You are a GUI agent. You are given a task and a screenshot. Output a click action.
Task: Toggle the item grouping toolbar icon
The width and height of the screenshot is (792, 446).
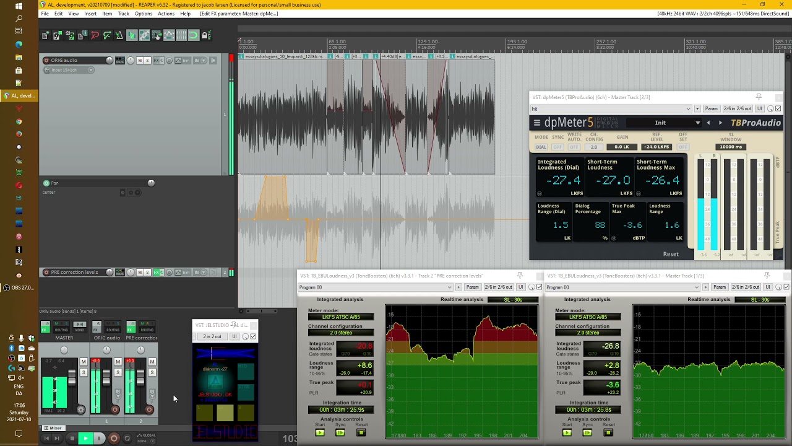point(144,36)
